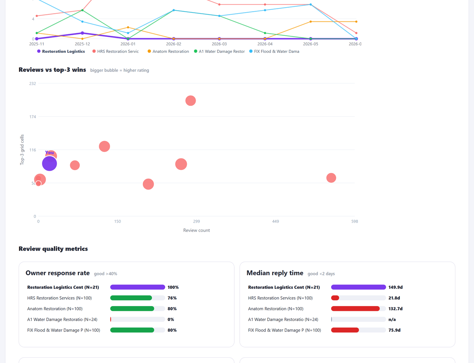Image resolution: width=474 pixels, height=363 pixels.
Task: Click the Median reply time bar for FIX Flood & Water Damage P
Action: tap(359, 330)
